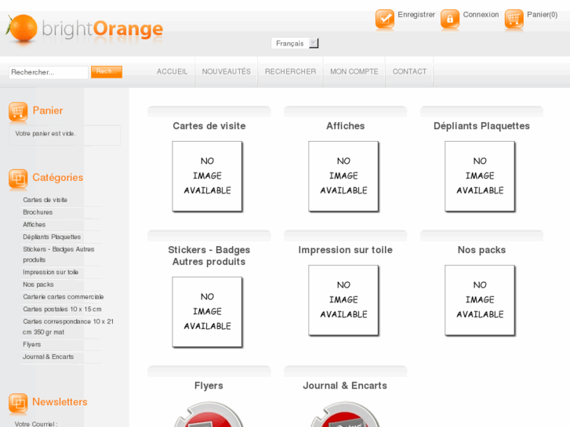Image resolution: width=570 pixels, height=427 pixels.
Task: Click the Journal & Encarts category image
Action: point(345,414)
